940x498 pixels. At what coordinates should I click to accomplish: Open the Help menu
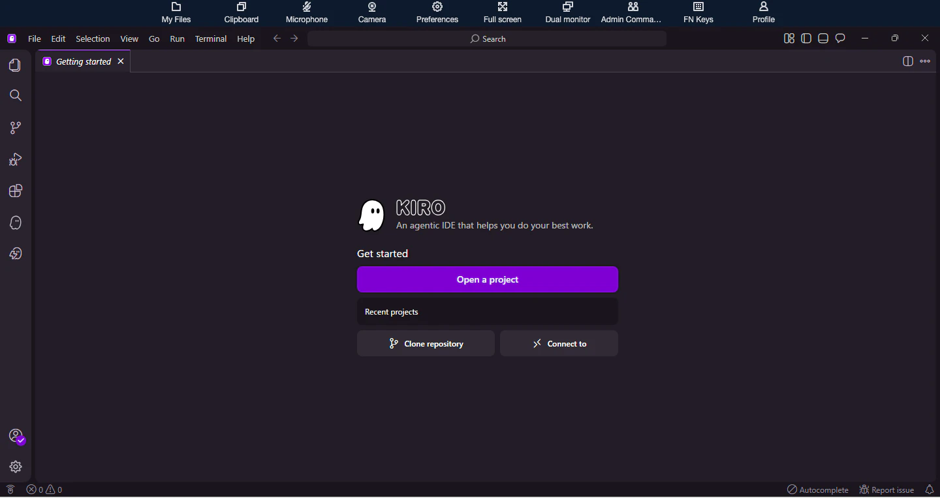point(246,39)
